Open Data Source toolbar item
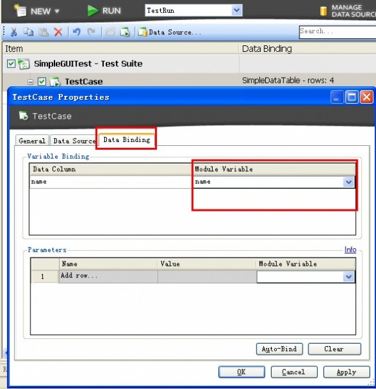This screenshot has height=389, width=376. click(169, 32)
